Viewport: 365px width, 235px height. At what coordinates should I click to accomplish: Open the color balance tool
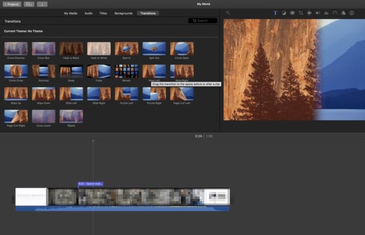pyautogui.click(x=284, y=13)
